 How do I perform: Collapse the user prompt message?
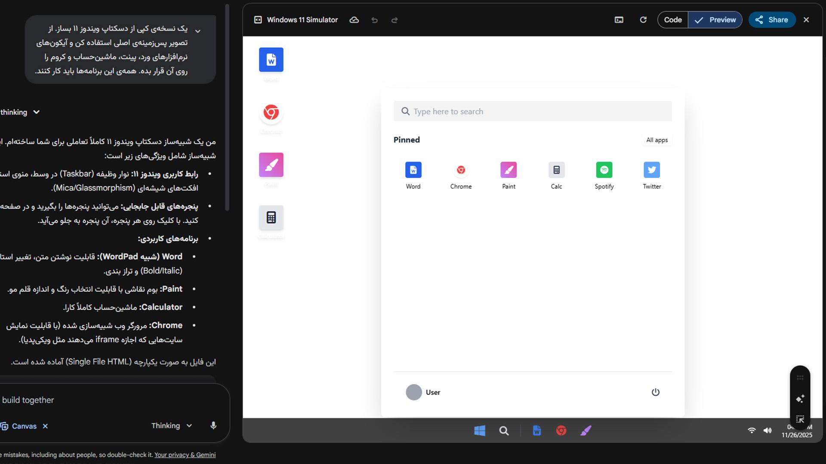pos(198,31)
